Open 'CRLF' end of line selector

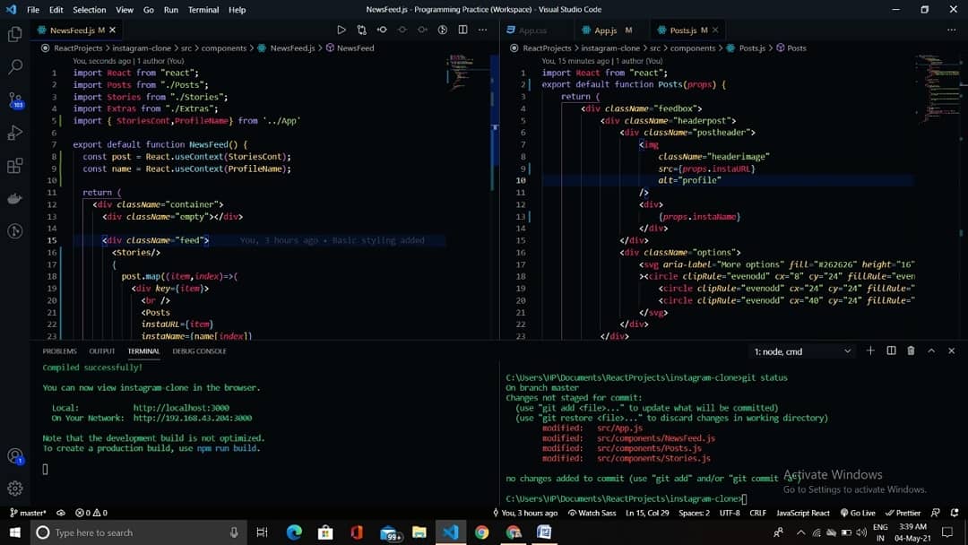click(x=757, y=513)
